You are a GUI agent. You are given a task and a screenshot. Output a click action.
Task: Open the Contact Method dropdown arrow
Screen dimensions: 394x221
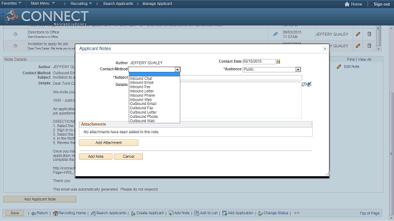177,69
